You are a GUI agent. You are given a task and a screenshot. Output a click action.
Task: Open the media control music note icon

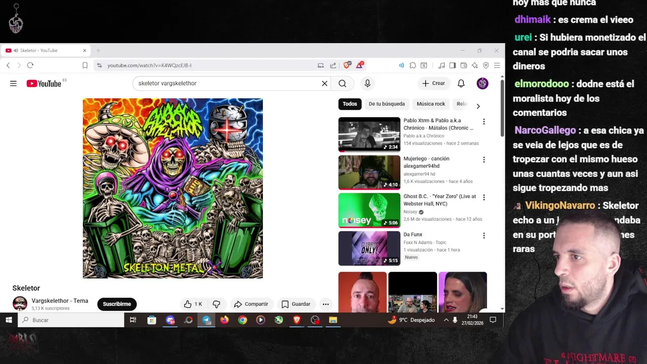pyautogui.click(x=441, y=65)
